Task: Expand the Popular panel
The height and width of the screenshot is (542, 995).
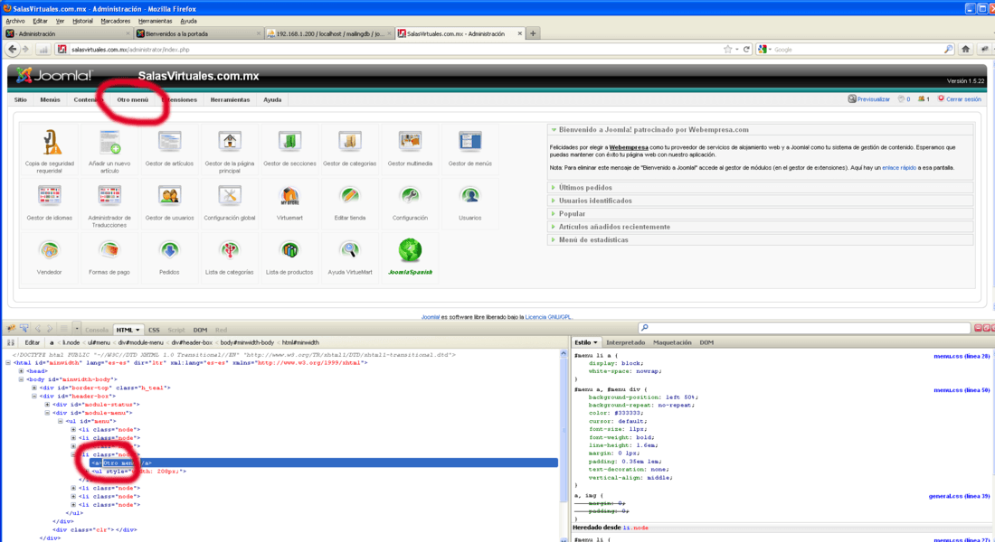Action: 760,213
